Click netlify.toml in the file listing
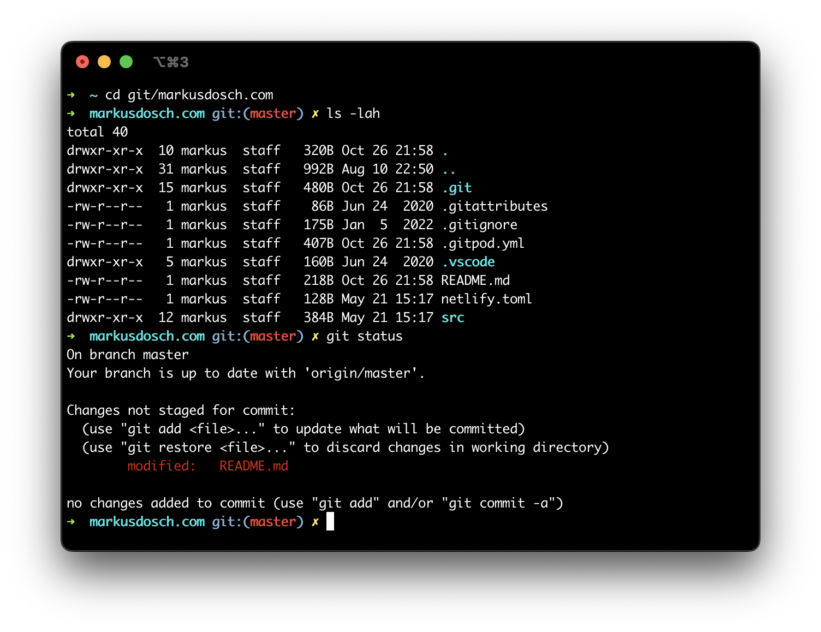 486,299
